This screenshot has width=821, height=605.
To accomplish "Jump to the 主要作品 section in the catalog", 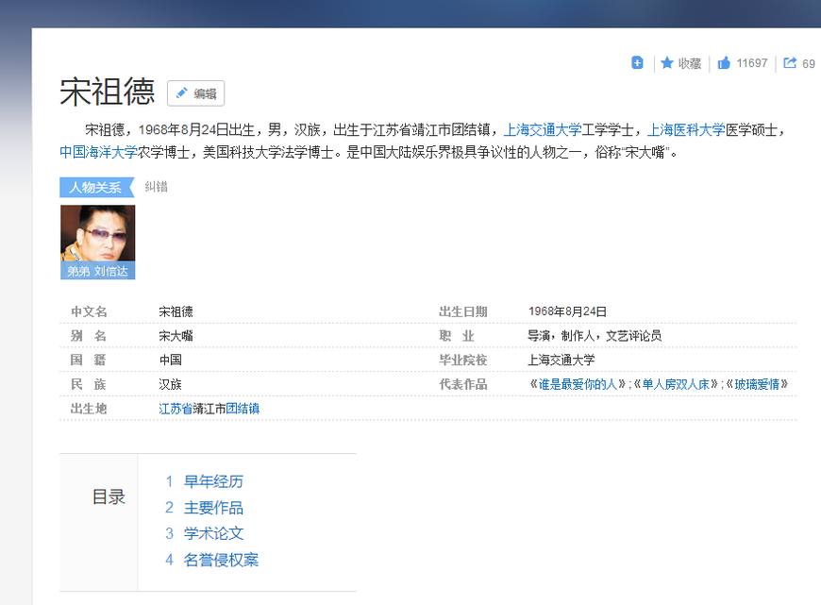I will click(213, 508).
